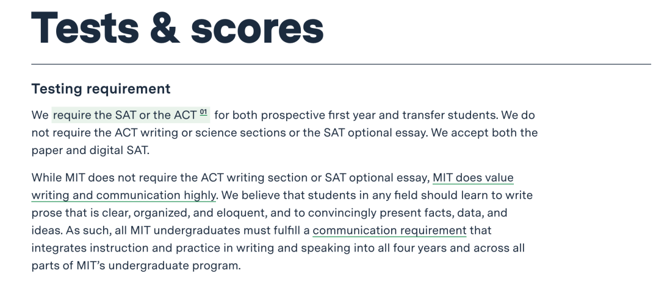Click the word "scores" in the page title
The width and height of the screenshot is (659, 282).
(257, 30)
